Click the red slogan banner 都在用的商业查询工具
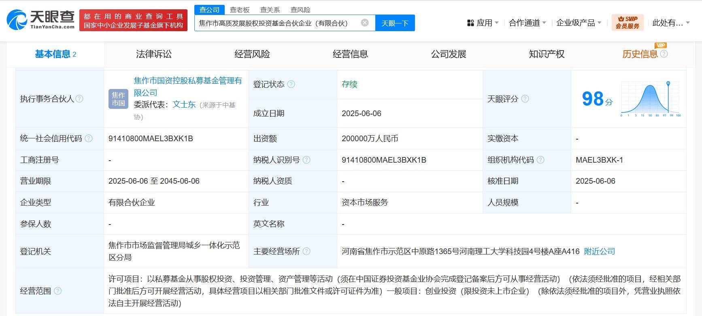The image size is (702, 316). 133,20
